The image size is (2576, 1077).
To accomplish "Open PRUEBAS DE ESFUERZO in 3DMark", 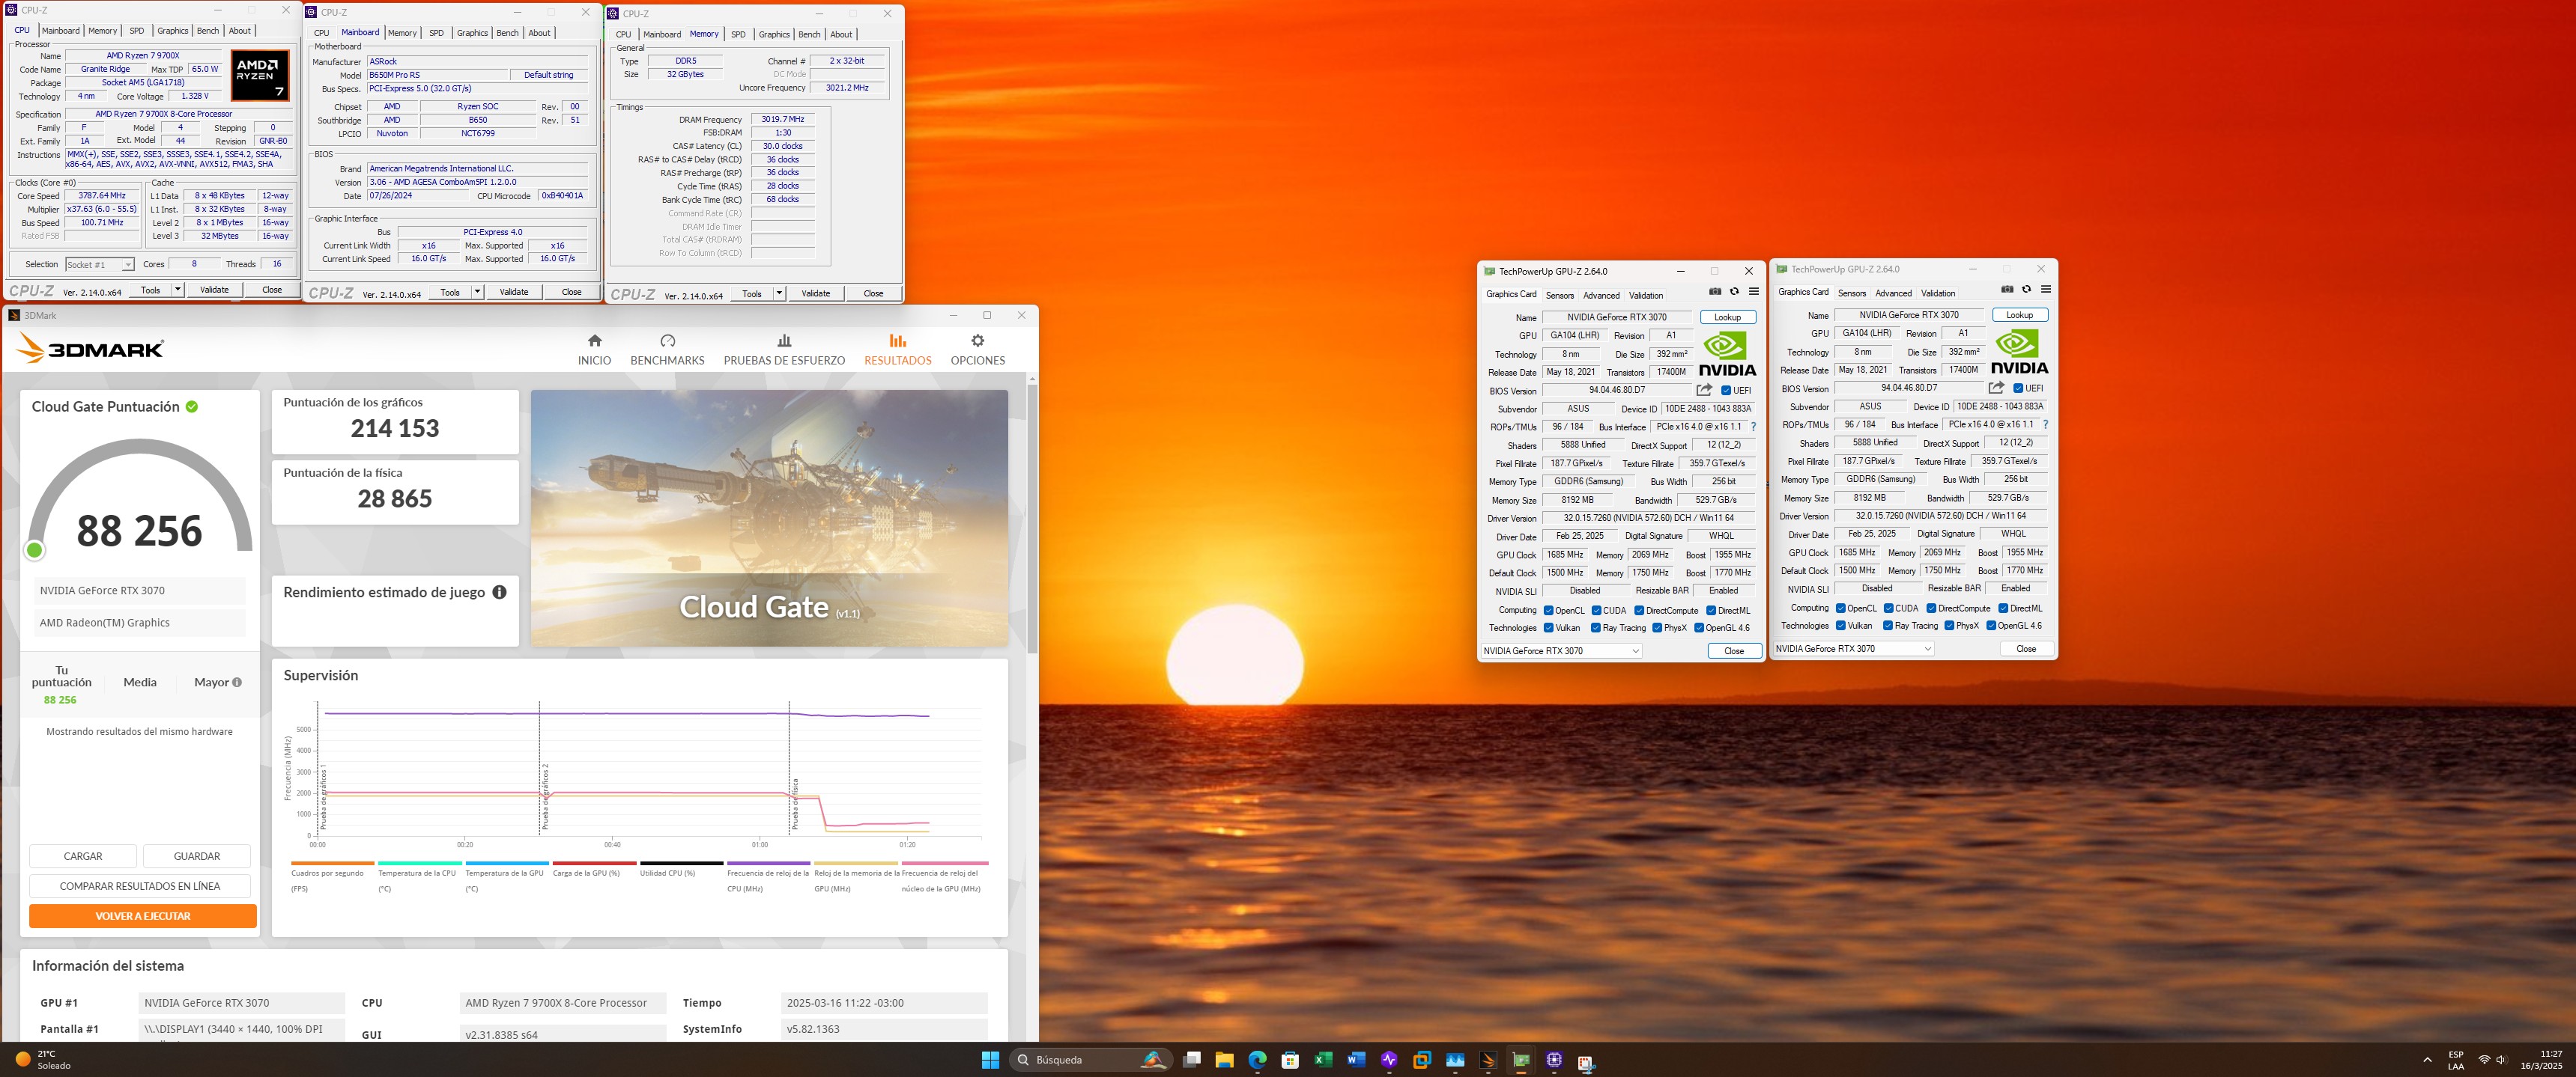I will (784, 350).
